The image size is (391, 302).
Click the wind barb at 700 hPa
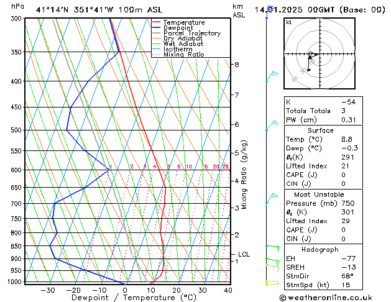[x=272, y=198]
